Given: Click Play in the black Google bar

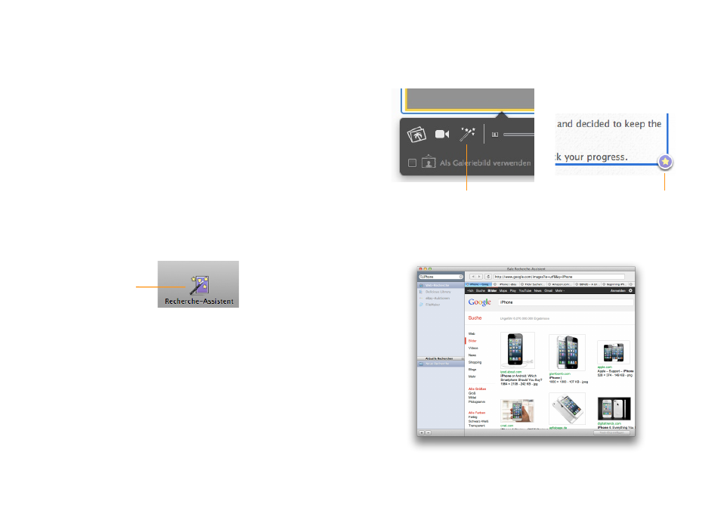Looking at the screenshot, I should [513, 291].
